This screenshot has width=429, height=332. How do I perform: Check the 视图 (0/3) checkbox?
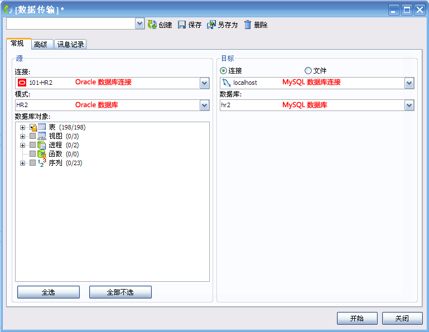click(x=32, y=136)
